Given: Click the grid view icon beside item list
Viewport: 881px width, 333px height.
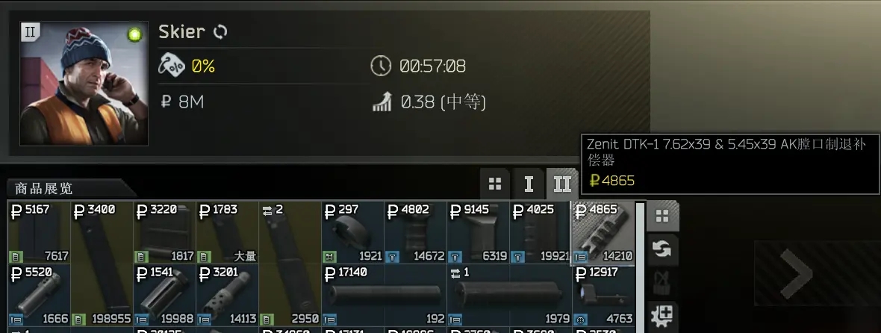Looking at the screenshot, I should 663,217.
